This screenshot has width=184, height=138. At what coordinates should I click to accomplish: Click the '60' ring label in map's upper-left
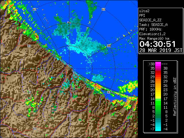[x=34, y=9]
